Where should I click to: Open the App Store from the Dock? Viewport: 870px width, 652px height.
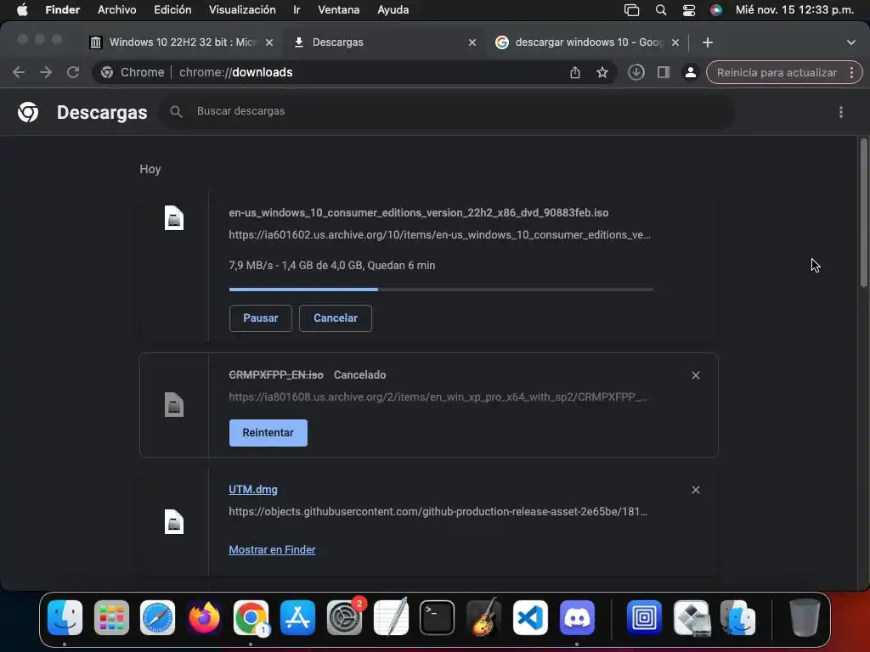[297, 617]
